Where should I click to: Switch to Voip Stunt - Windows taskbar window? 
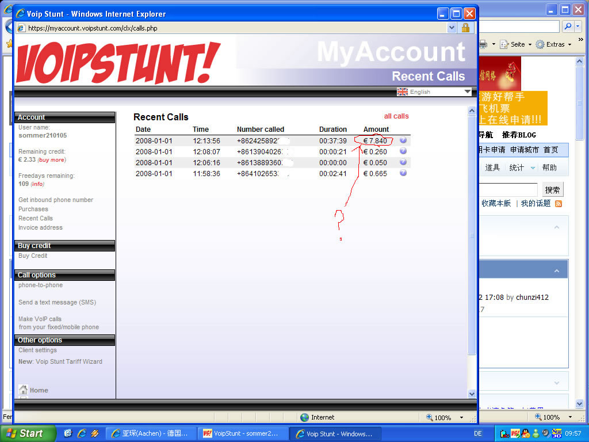click(x=335, y=433)
